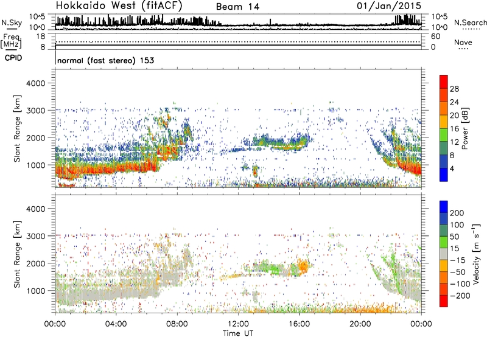Click the 'Velocity [m s-1]' color bar label
This screenshot has width=487, height=337.
pyautogui.click(x=476, y=254)
